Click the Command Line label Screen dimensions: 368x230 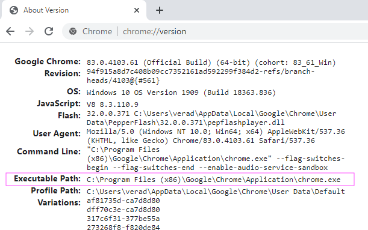click(49, 151)
